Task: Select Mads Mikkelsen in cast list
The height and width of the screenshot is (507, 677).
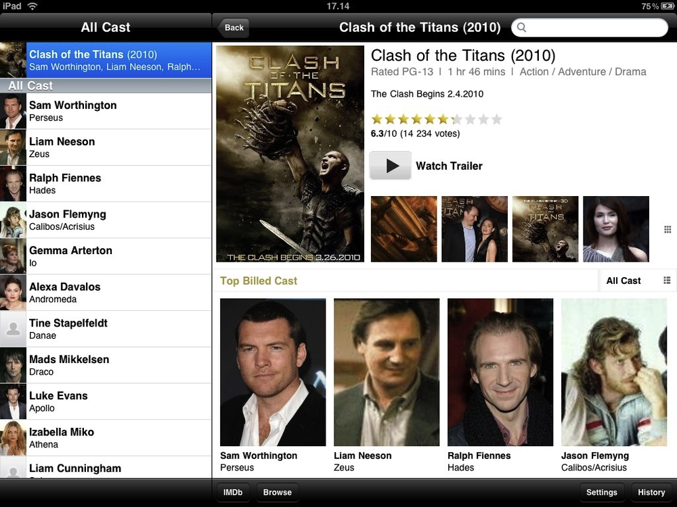Action: coord(106,365)
